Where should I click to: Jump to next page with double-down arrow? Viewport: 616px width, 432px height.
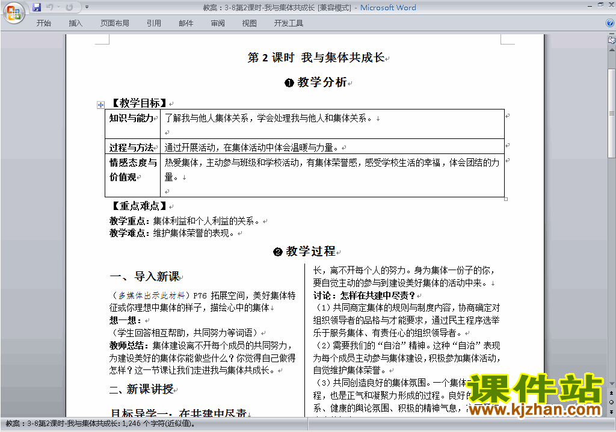pos(611,412)
